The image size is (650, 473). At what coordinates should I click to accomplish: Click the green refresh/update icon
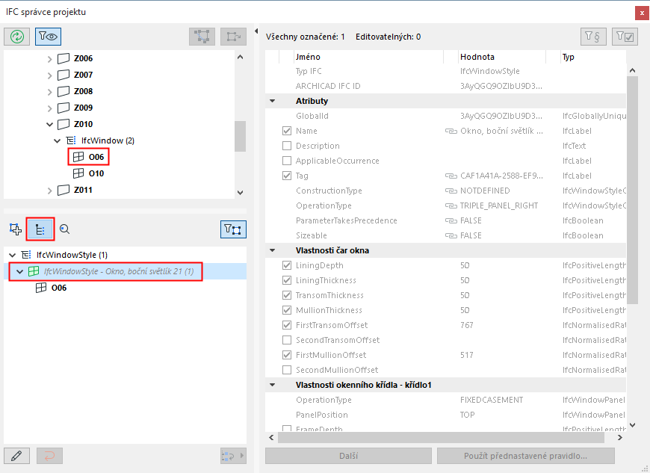17,37
